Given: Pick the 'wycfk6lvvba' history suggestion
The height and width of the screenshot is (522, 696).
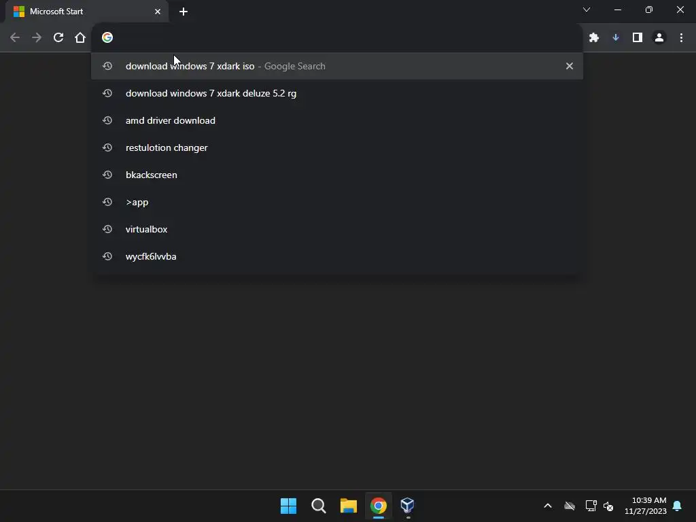Looking at the screenshot, I should coord(337,256).
